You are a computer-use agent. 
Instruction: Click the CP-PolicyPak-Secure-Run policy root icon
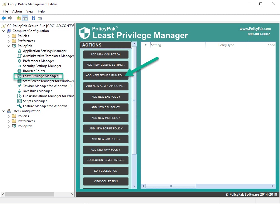(x=3, y=26)
